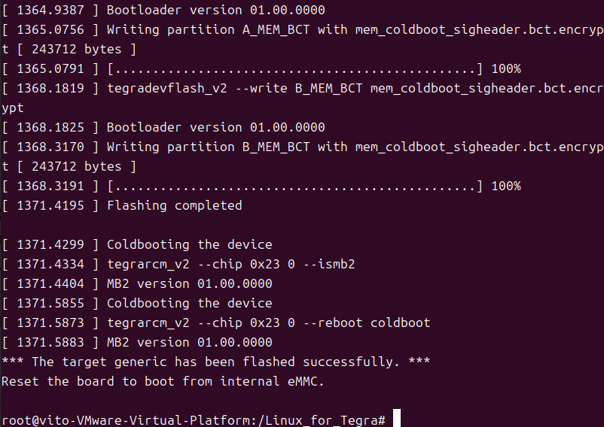Click 'Writing partition B_MEM_BCT' log entry

click(x=302, y=157)
